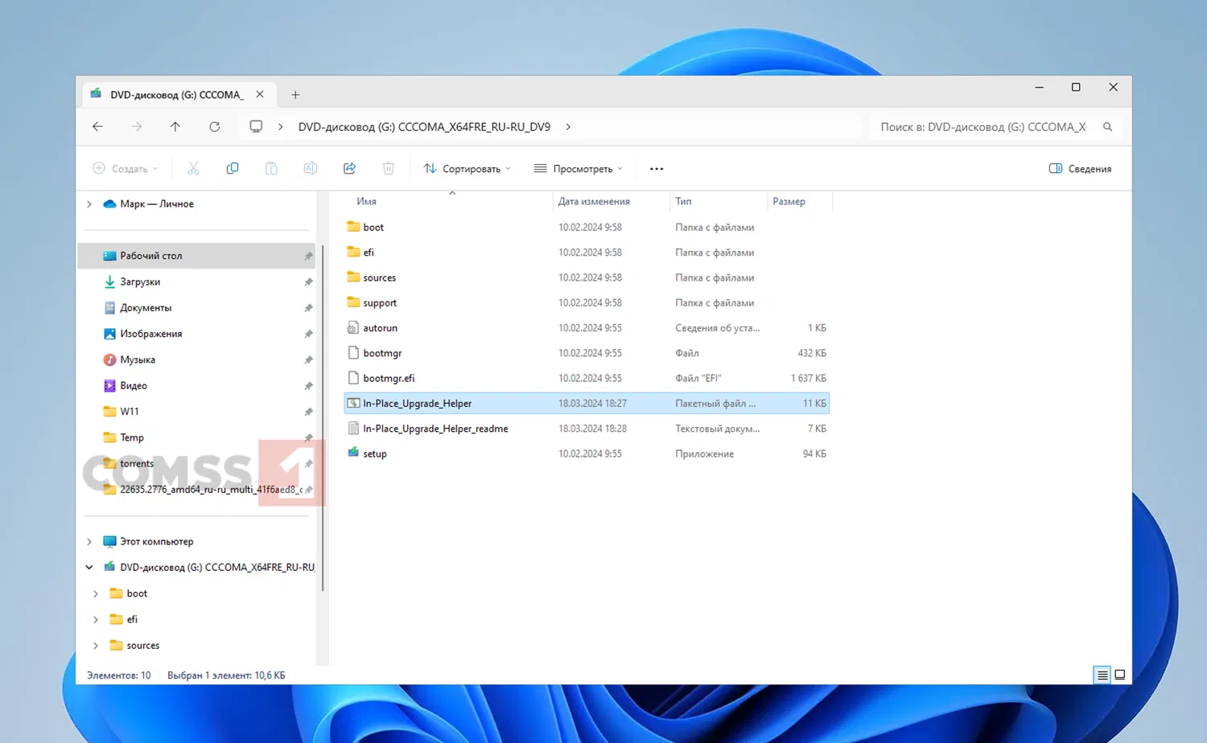The image size is (1207, 743).
Task: Switch to large thumbnails view in status bar
Action: (1119, 675)
